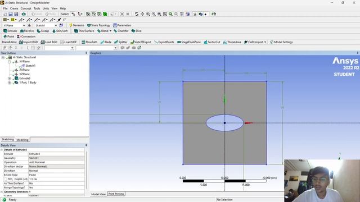
Task: Click the Save project icon
Action: [x=10, y=14]
